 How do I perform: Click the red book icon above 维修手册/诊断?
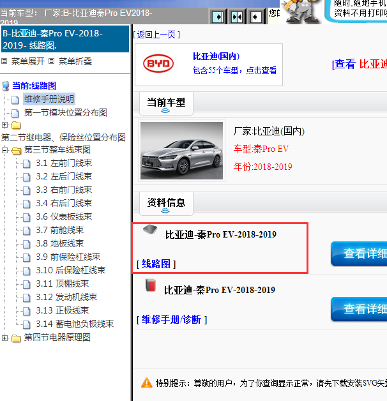(151, 285)
